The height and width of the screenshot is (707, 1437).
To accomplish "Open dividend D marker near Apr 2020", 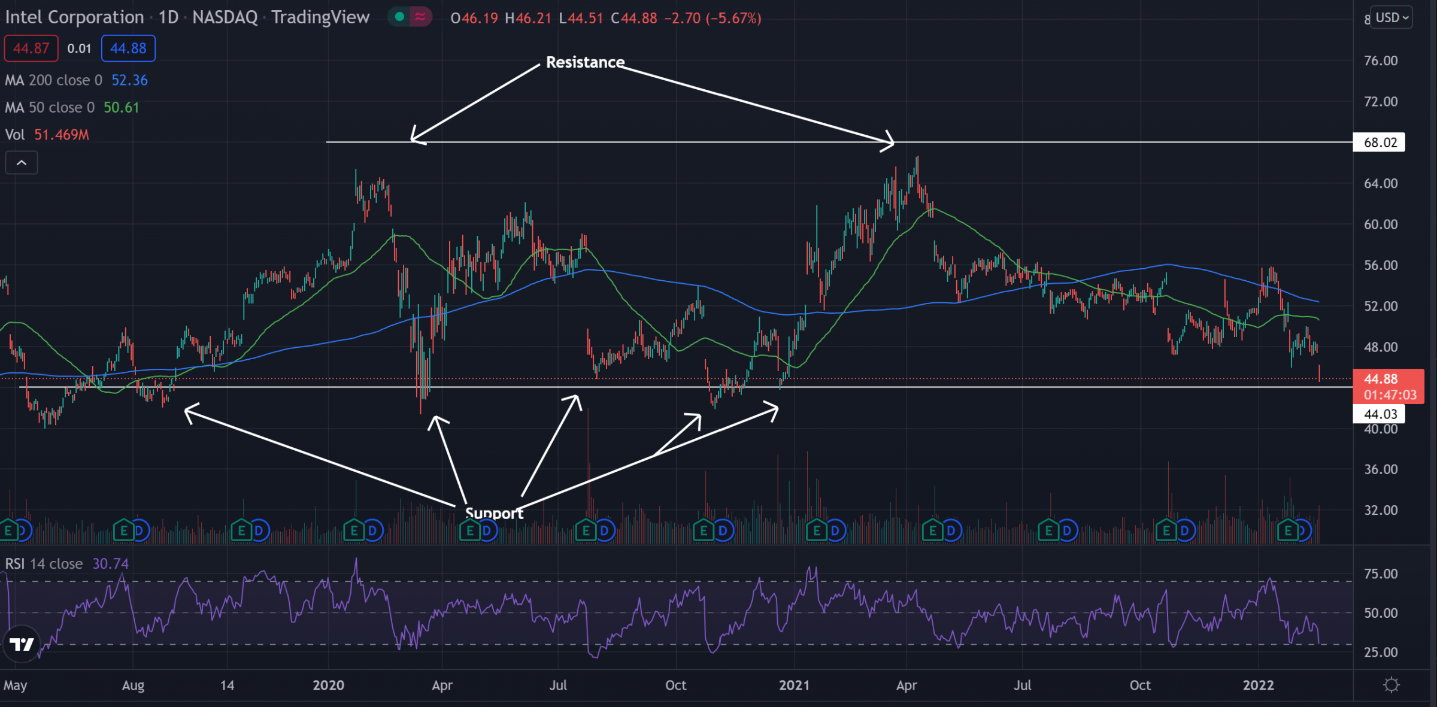I will coord(487,530).
